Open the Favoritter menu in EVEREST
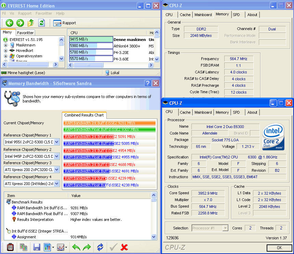 (44, 13)
